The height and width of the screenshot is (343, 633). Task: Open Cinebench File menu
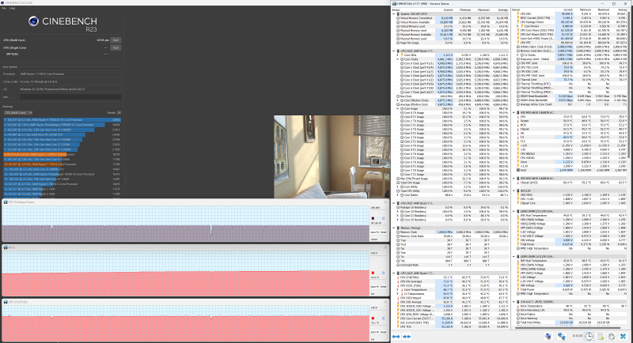click(4, 8)
